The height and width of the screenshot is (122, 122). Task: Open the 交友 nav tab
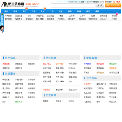[x=61, y=12]
